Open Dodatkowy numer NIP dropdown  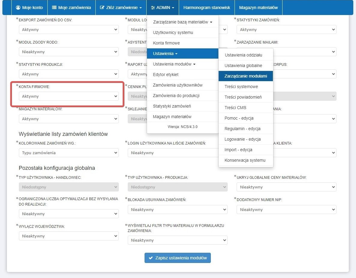point(286,209)
